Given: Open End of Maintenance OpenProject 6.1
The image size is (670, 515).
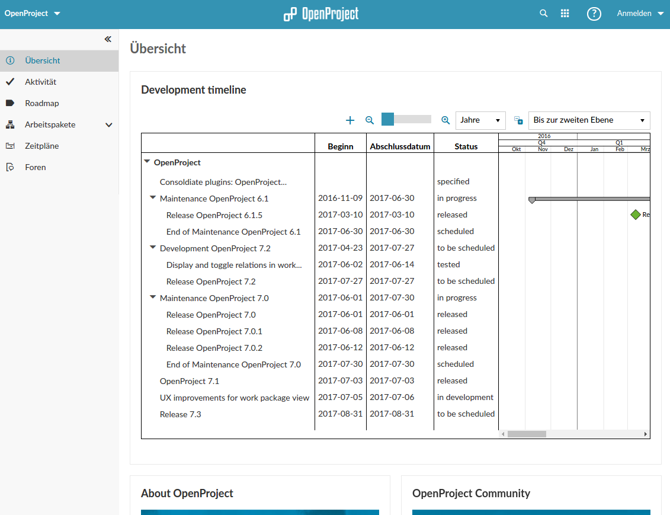Looking at the screenshot, I should [233, 232].
